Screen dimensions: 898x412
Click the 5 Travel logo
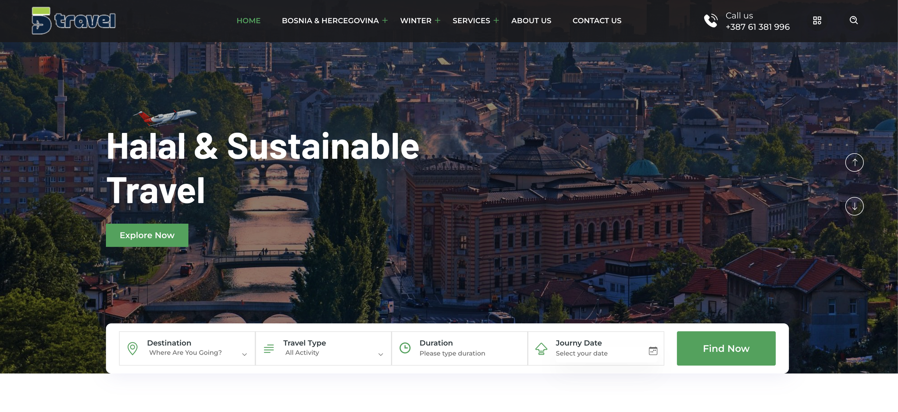click(x=74, y=21)
